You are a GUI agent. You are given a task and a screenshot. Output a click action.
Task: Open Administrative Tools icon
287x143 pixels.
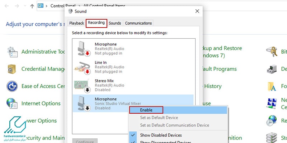[x=12, y=52]
